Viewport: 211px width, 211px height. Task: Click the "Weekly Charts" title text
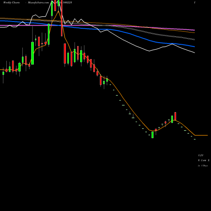click(x=11, y=3)
